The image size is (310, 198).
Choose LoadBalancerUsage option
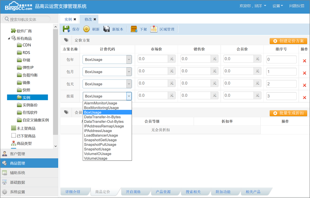(x=107, y=135)
